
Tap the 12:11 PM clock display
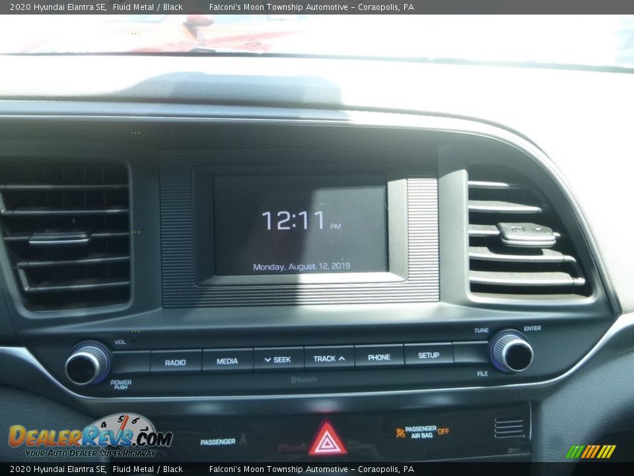coord(301,221)
